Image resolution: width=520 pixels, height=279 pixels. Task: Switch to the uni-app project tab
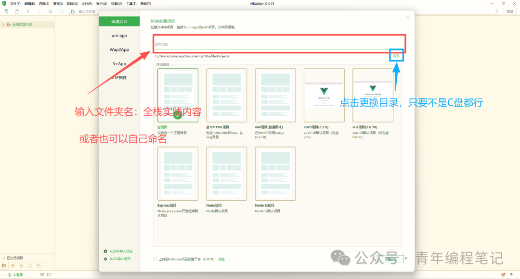coord(119,36)
